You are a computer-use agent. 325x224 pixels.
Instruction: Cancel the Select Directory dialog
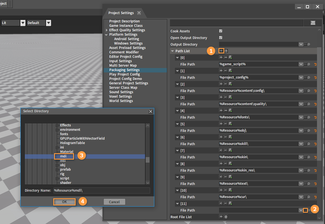tap(114, 202)
